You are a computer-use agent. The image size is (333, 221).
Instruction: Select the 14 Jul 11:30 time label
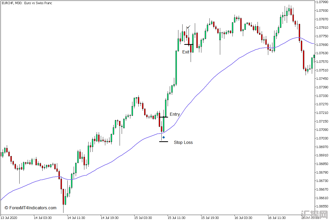(x=76, y=218)
